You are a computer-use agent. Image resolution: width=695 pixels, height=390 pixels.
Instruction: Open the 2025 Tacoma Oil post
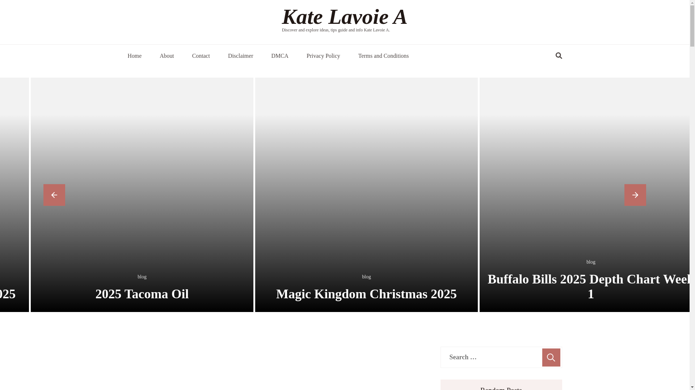tap(142, 294)
